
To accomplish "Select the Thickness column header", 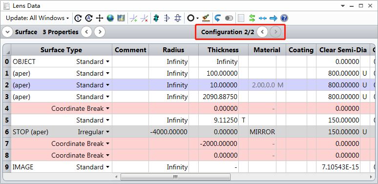I will click(x=223, y=50).
